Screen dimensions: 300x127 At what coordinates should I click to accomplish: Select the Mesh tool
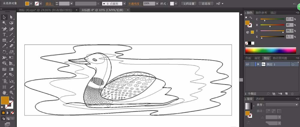(4, 69)
